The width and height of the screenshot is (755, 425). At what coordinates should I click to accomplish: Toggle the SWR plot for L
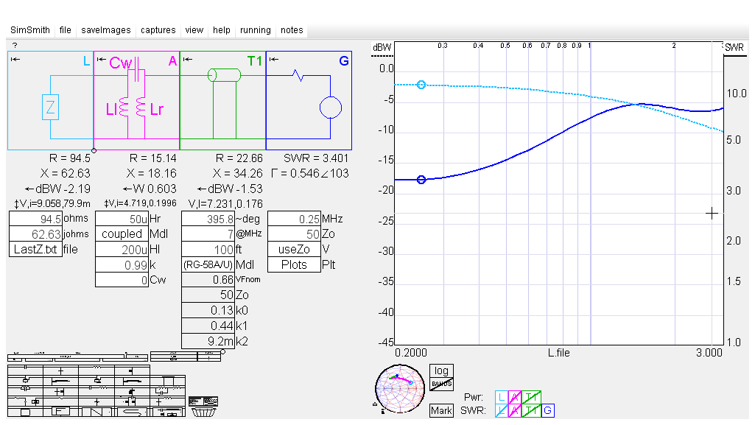point(502,410)
